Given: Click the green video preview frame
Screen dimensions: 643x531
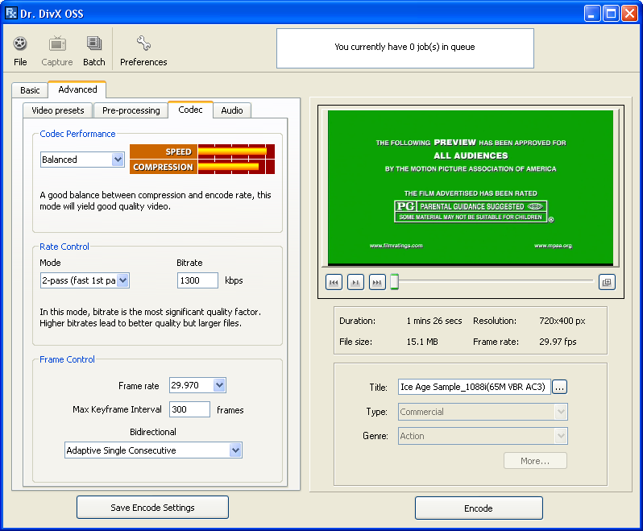Looking at the screenshot, I should coord(471,188).
